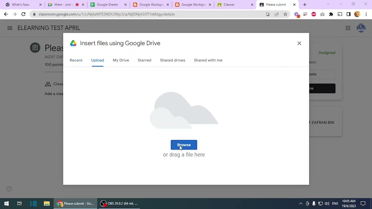Open the Shared with me tab
This screenshot has width=372, height=209.
pos(208,60)
